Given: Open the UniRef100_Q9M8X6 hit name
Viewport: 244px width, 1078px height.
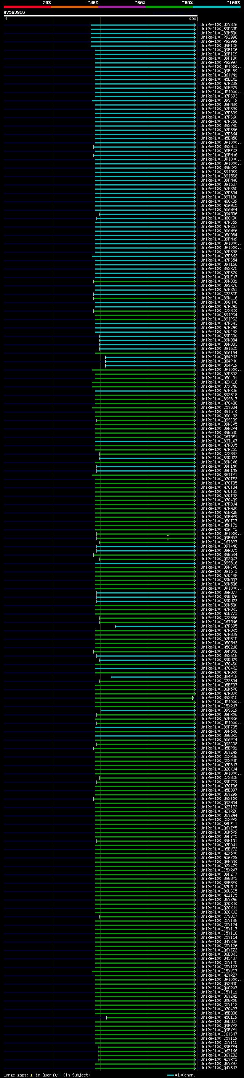Looking at the screenshot, I should coord(219,651).
